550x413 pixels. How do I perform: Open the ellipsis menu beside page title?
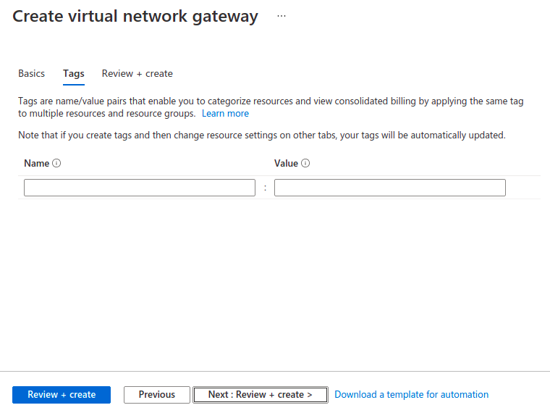point(282,16)
